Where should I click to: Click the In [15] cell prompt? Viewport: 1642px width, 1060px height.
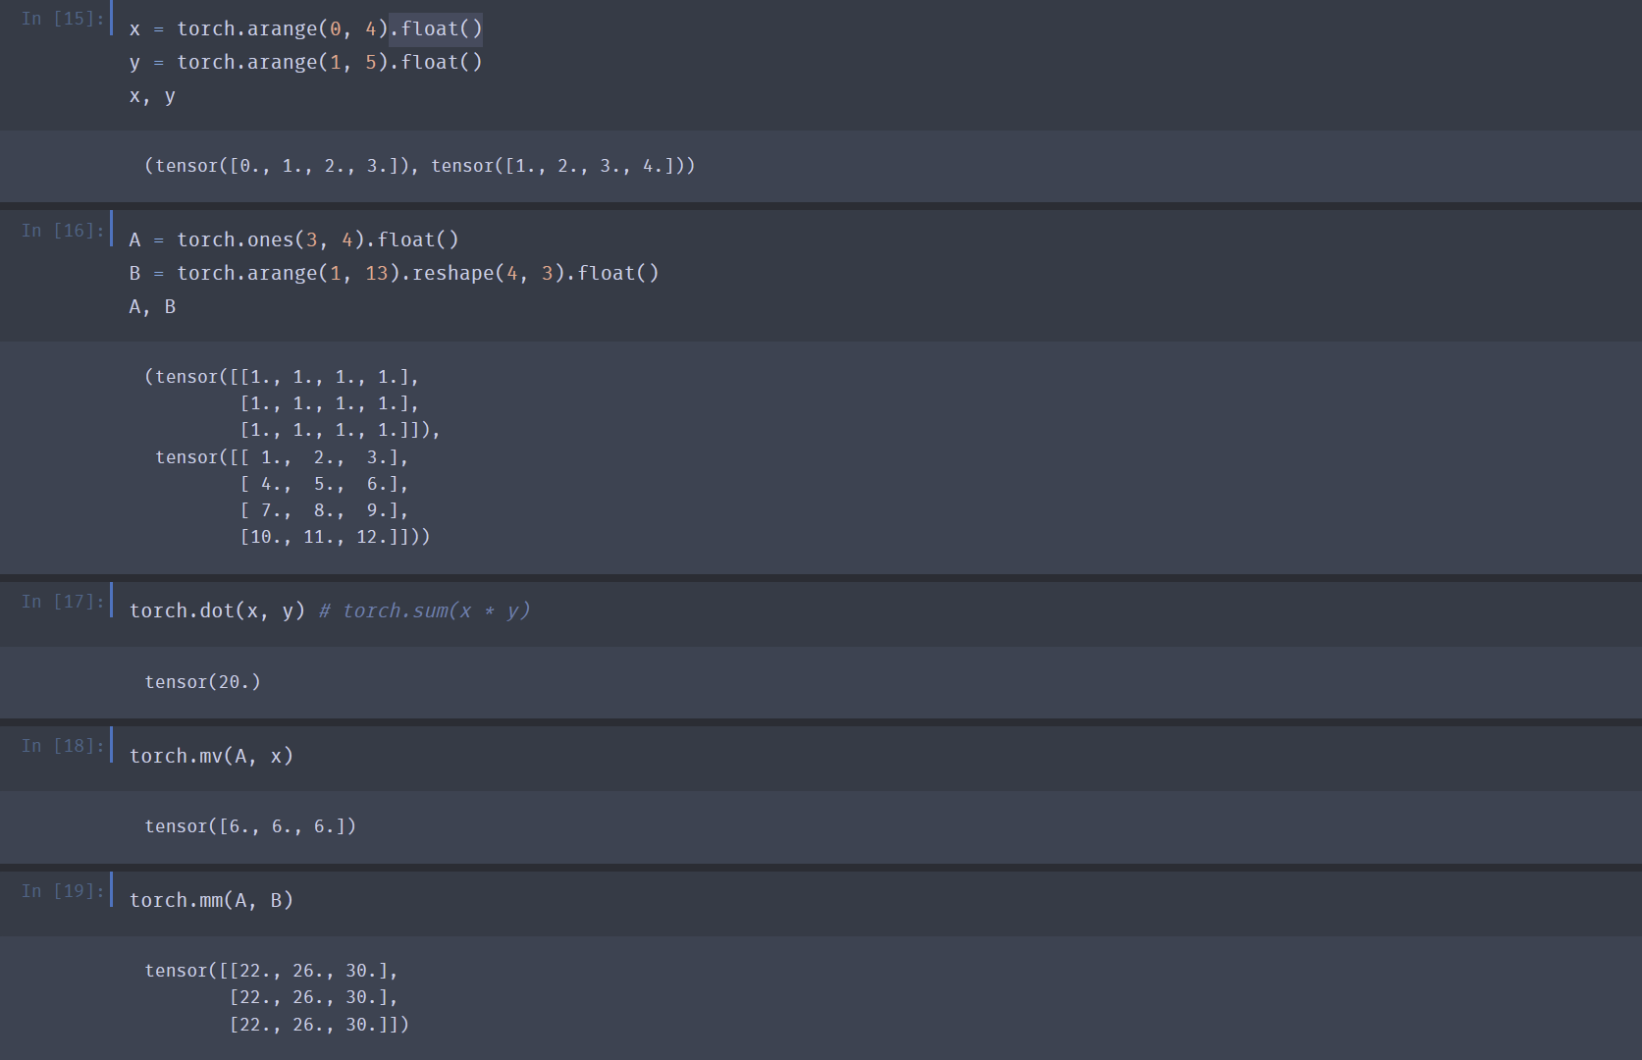coord(63,19)
